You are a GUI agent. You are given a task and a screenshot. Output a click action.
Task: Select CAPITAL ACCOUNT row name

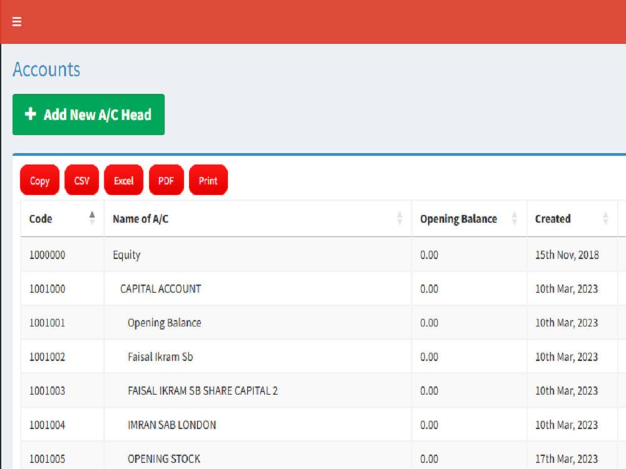(x=160, y=289)
